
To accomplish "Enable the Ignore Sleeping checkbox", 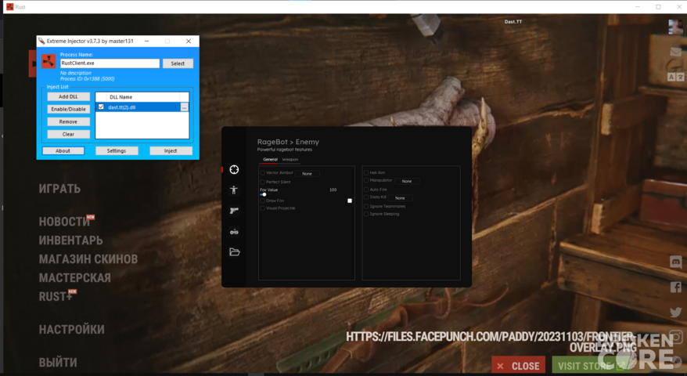I will [x=366, y=214].
